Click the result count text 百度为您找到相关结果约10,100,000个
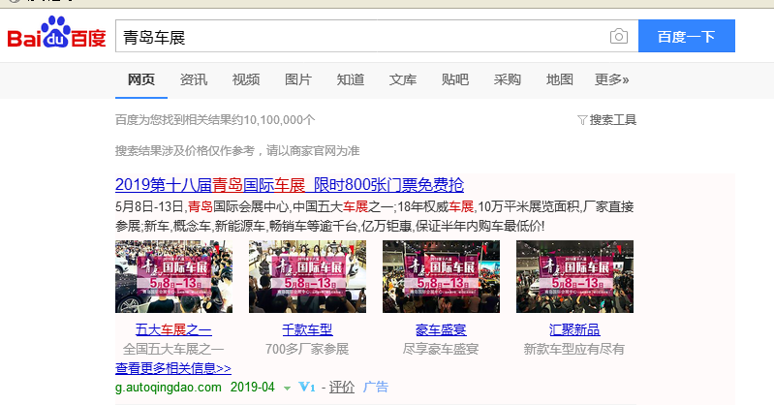The height and width of the screenshot is (405, 774). [x=215, y=120]
